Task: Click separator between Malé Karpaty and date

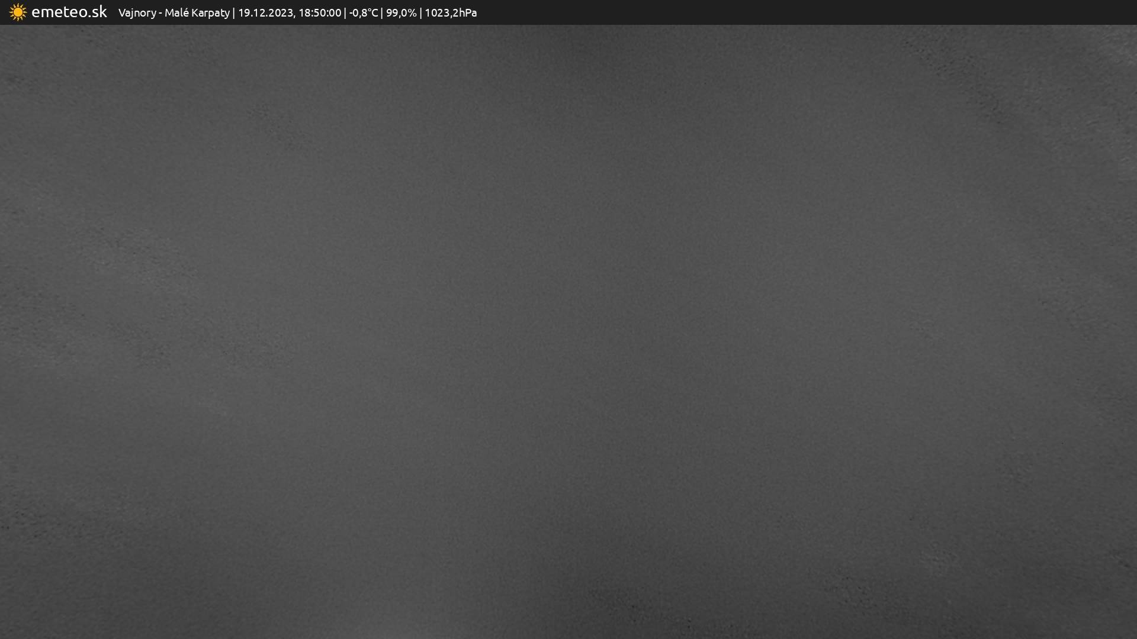Action: 234,12
